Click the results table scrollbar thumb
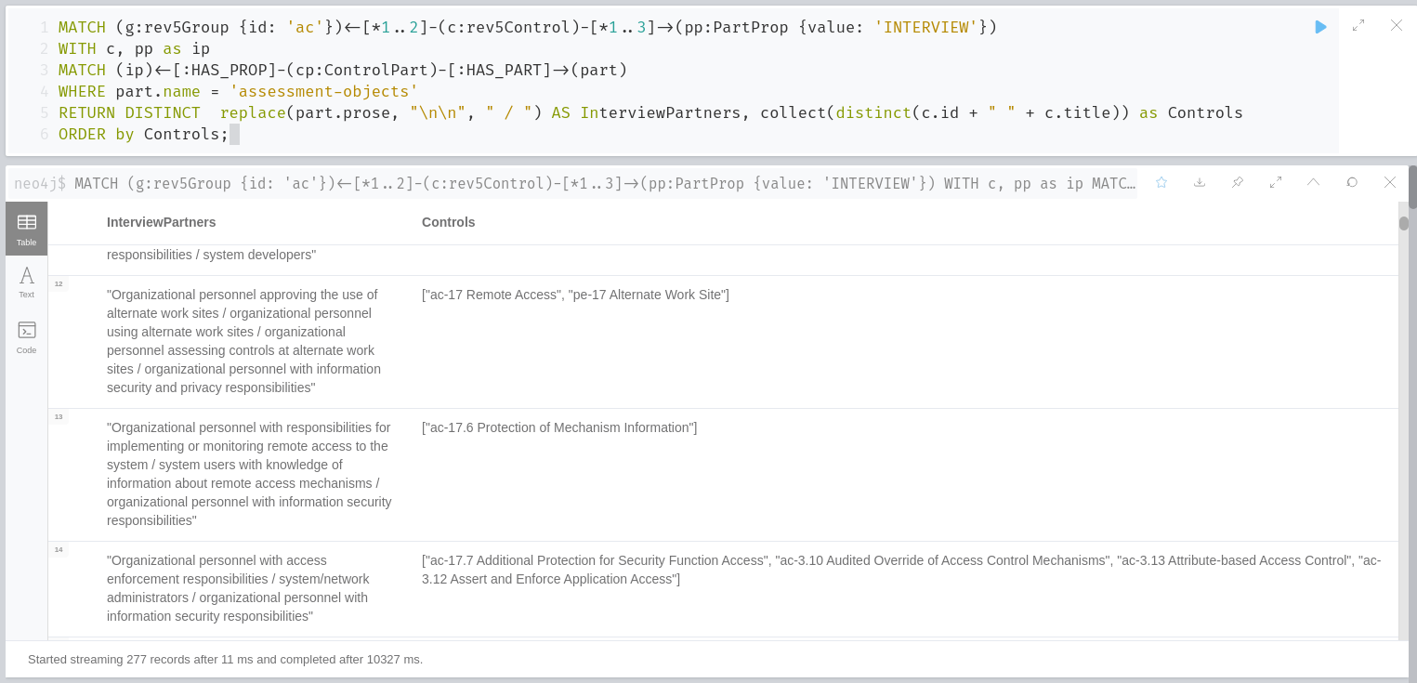This screenshot has height=683, width=1417. pyautogui.click(x=1404, y=223)
